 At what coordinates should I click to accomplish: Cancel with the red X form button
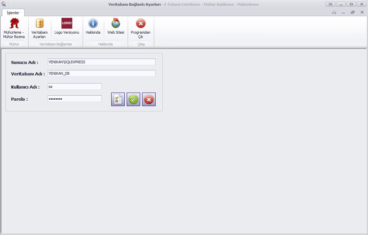(x=149, y=99)
